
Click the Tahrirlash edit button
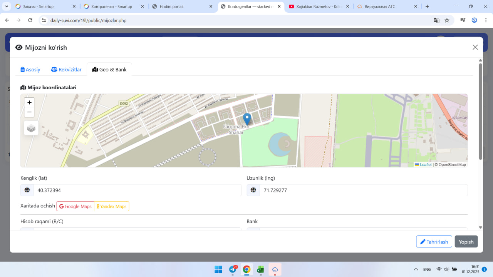pyautogui.click(x=434, y=242)
